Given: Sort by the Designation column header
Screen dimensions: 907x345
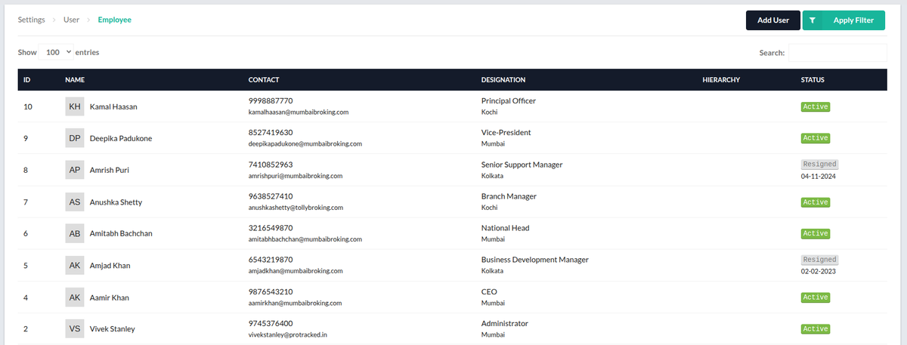Looking at the screenshot, I should tap(503, 80).
